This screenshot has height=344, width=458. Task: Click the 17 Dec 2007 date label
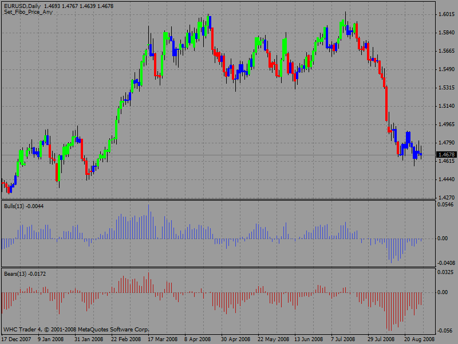click(17, 339)
